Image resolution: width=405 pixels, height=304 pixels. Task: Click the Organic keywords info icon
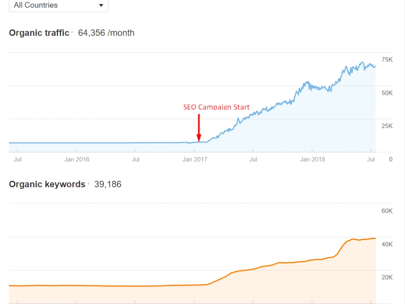tap(88, 184)
